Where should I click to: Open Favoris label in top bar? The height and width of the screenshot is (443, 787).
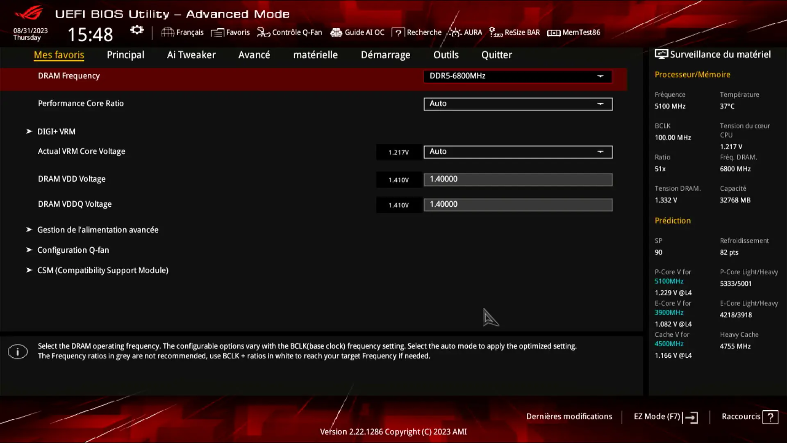(x=238, y=32)
